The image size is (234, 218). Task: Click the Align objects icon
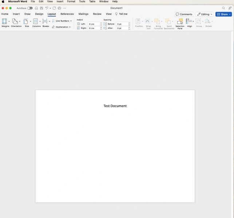(x=189, y=21)
